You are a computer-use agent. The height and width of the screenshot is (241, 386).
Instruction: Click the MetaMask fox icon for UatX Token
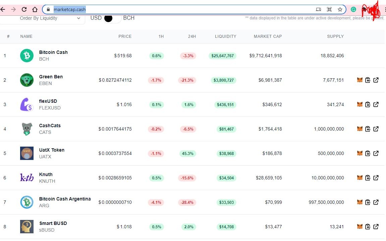(360, 153)
